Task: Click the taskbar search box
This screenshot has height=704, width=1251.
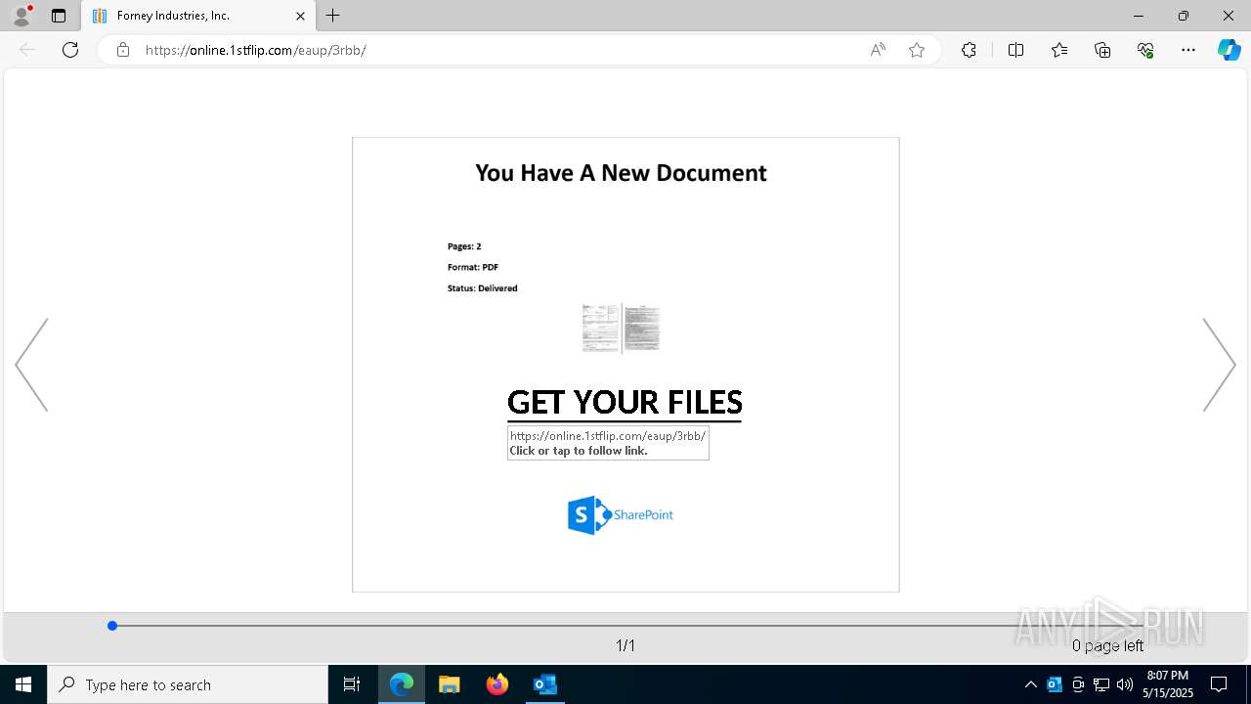Action: 188,684
